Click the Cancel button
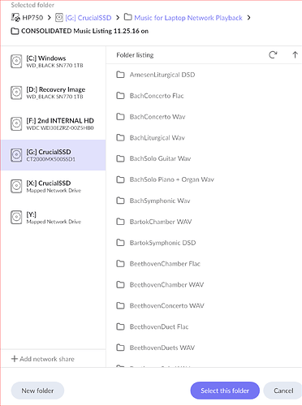Viewport: 302px width, 406px height. point(283,391)
